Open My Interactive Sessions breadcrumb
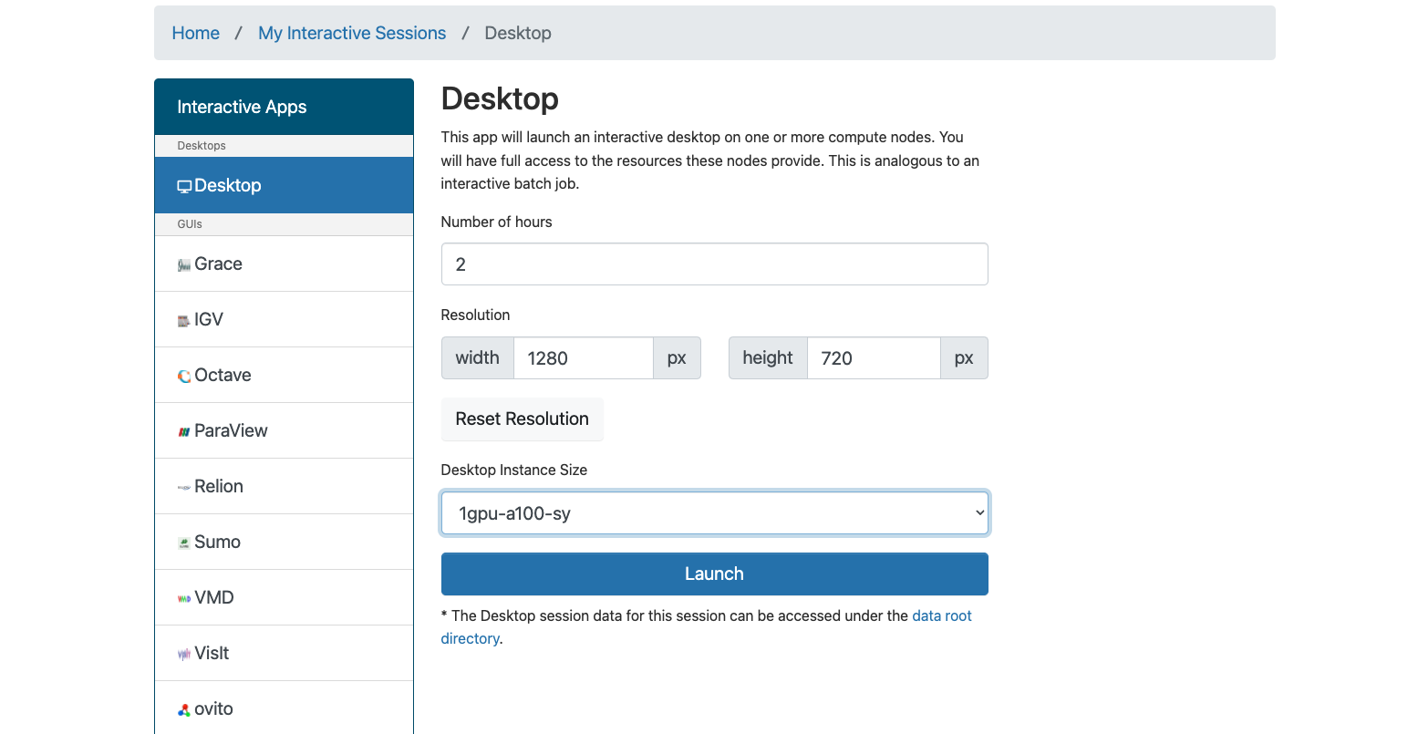This screenshot has height=734, width=1418. click(352, 33)
